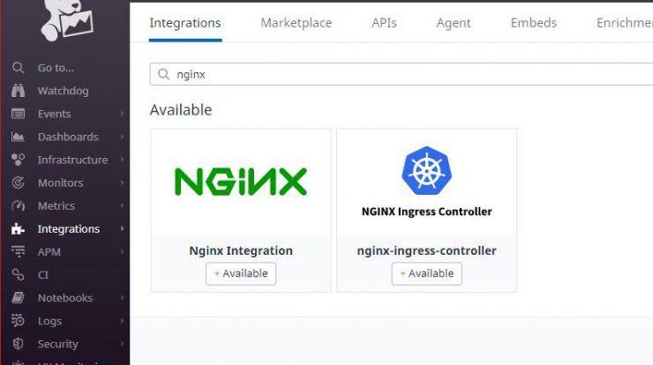Open Events in the sidebar

54,114
